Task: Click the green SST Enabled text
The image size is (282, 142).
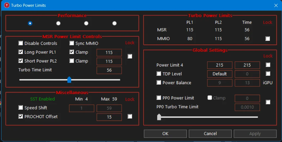Action: click(42, 99)
